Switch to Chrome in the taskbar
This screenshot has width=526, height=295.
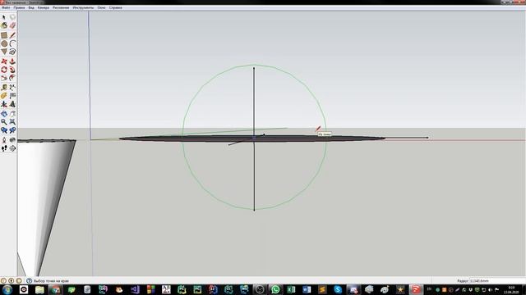pos(55,289)
